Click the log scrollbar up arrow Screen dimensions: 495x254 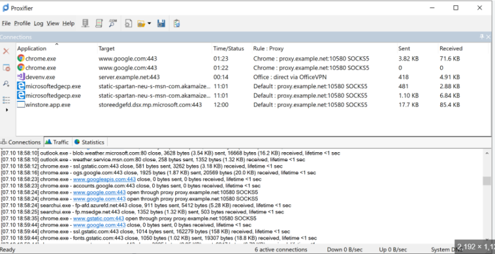[487, 153]
